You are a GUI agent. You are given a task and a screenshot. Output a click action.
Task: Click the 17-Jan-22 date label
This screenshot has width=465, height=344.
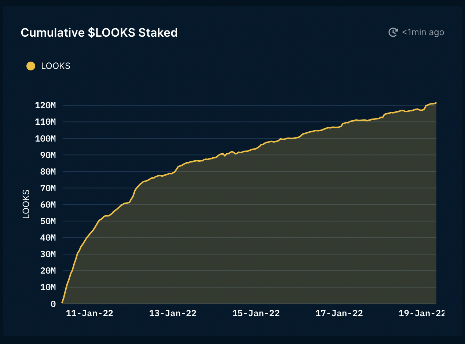tap(339, 313)
